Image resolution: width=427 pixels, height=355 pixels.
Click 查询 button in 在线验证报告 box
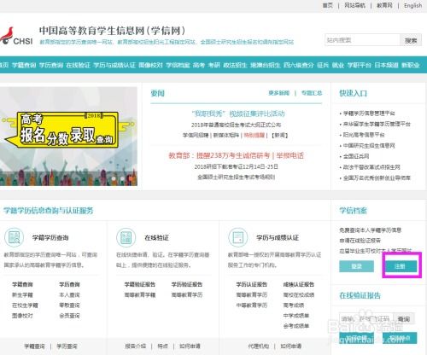(x=404, y=319)
